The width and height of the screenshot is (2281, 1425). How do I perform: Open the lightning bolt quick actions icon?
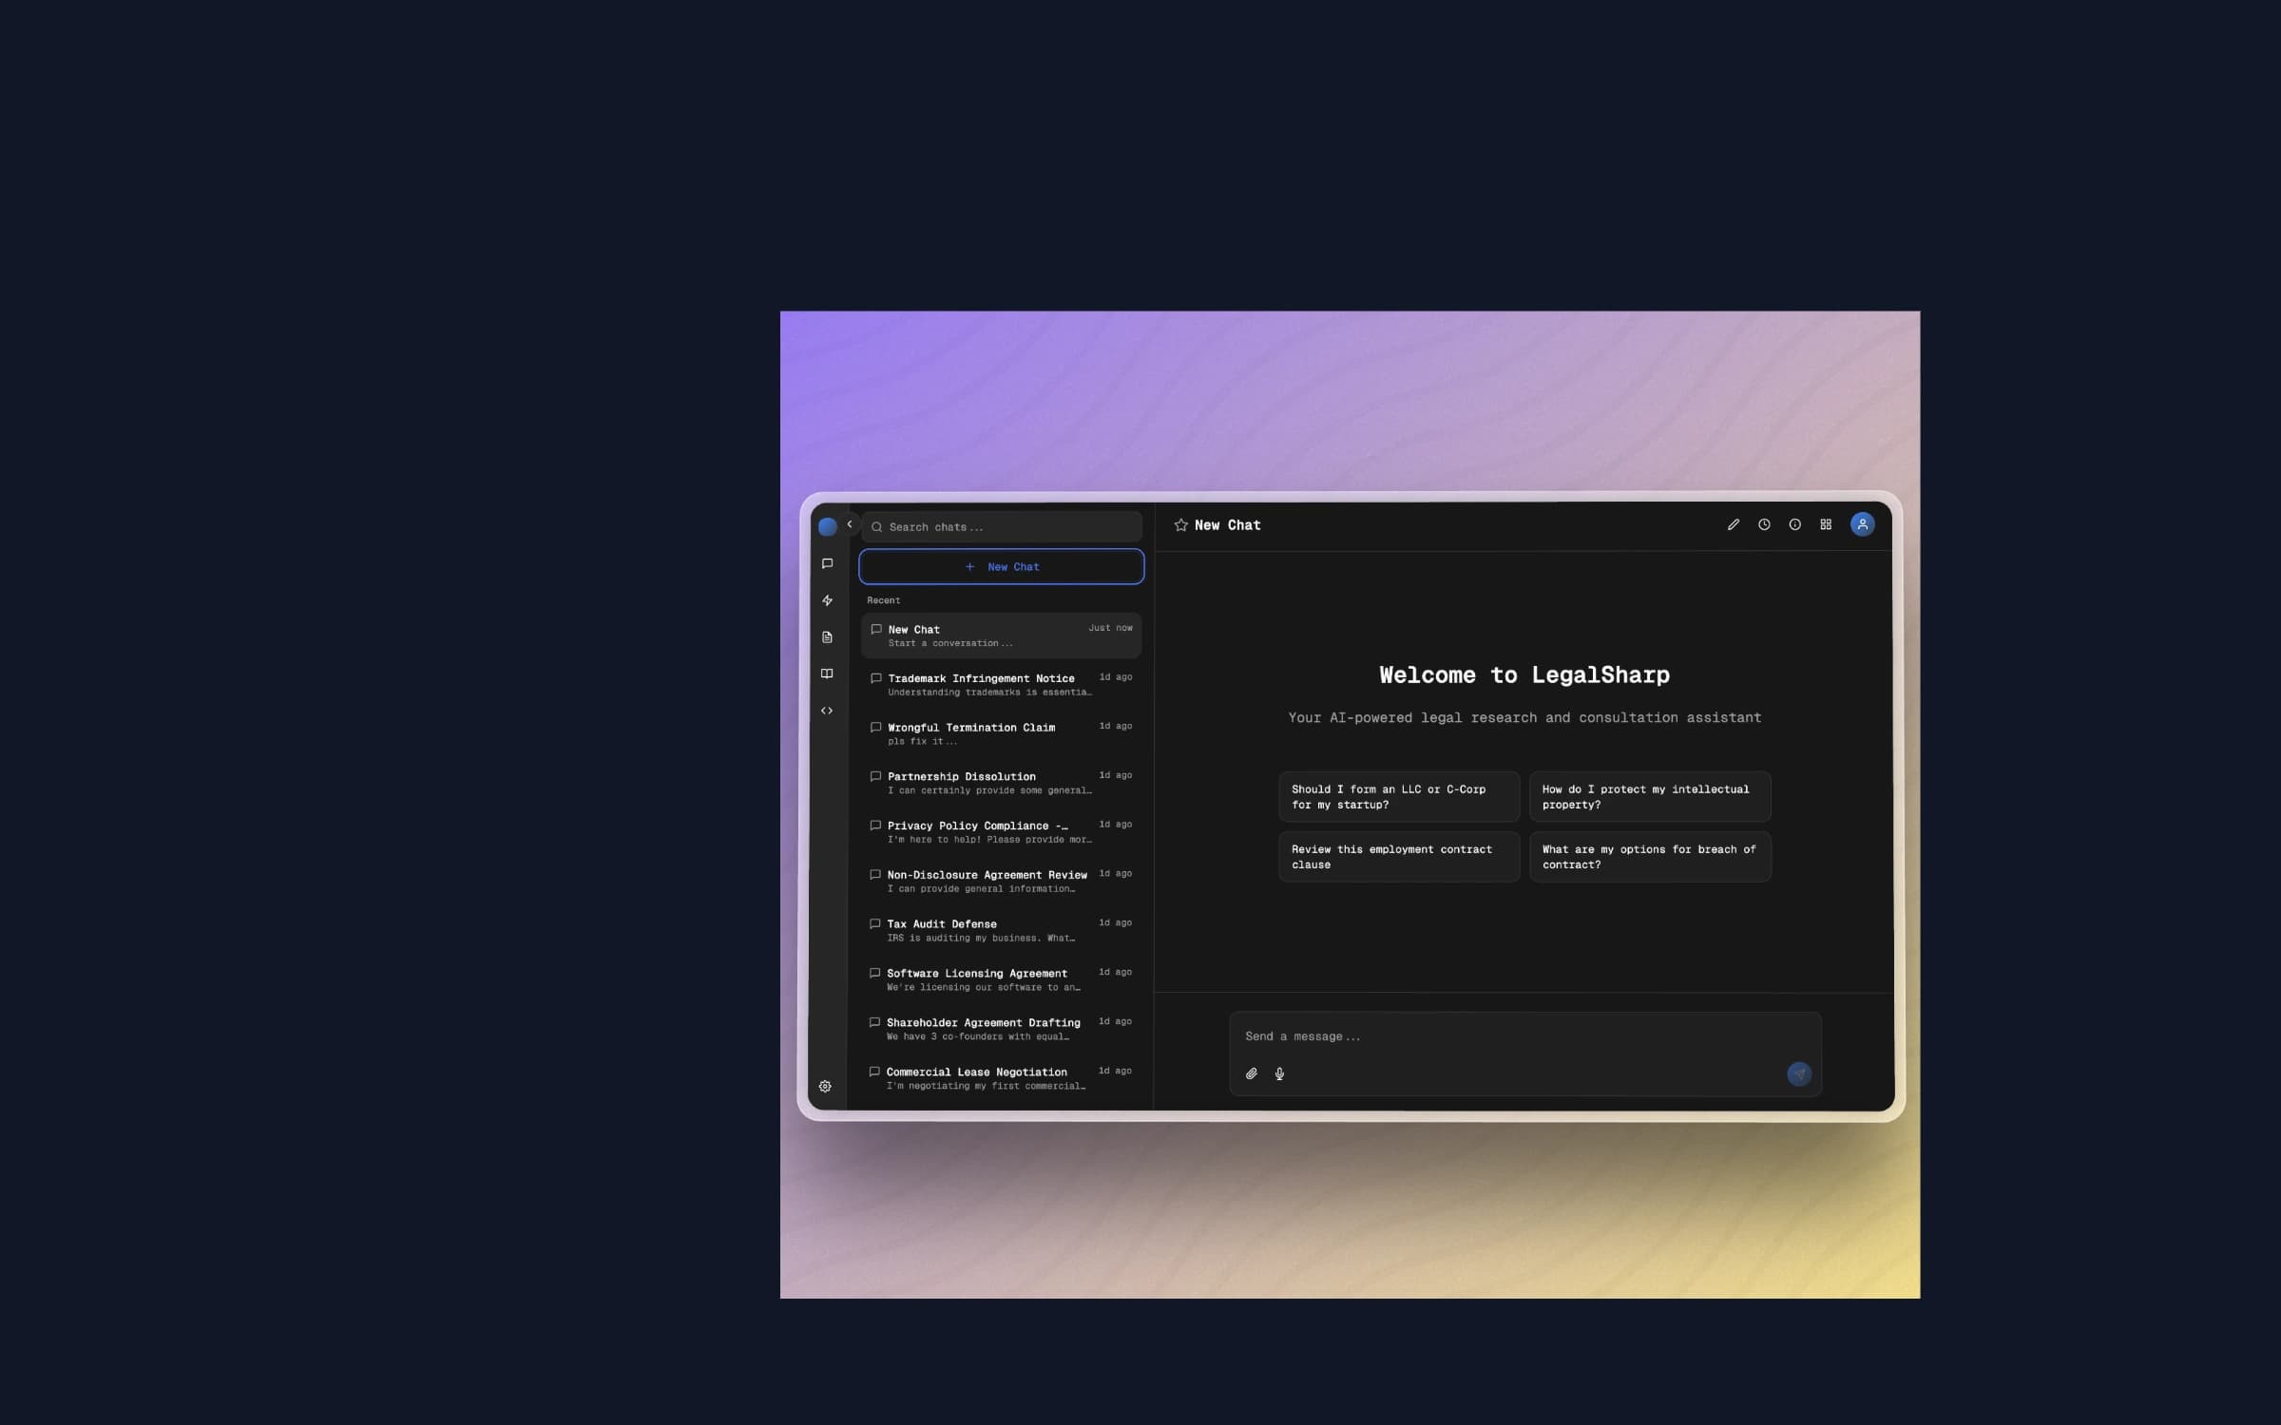pyautogui.click(x=827, y=600)
